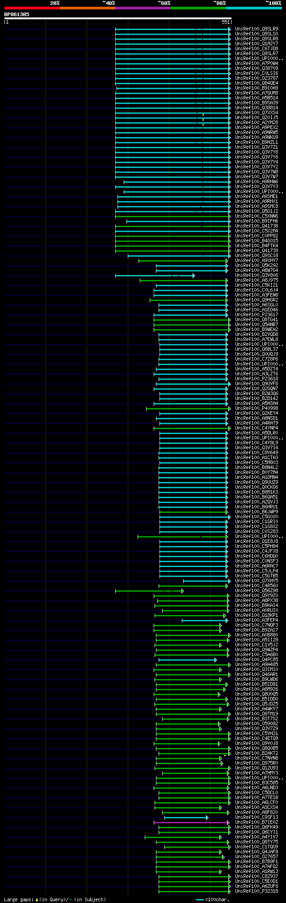Select label UniRef100_B4FTK4
Screen dimensions: 286x903
(x=257, y=246)
